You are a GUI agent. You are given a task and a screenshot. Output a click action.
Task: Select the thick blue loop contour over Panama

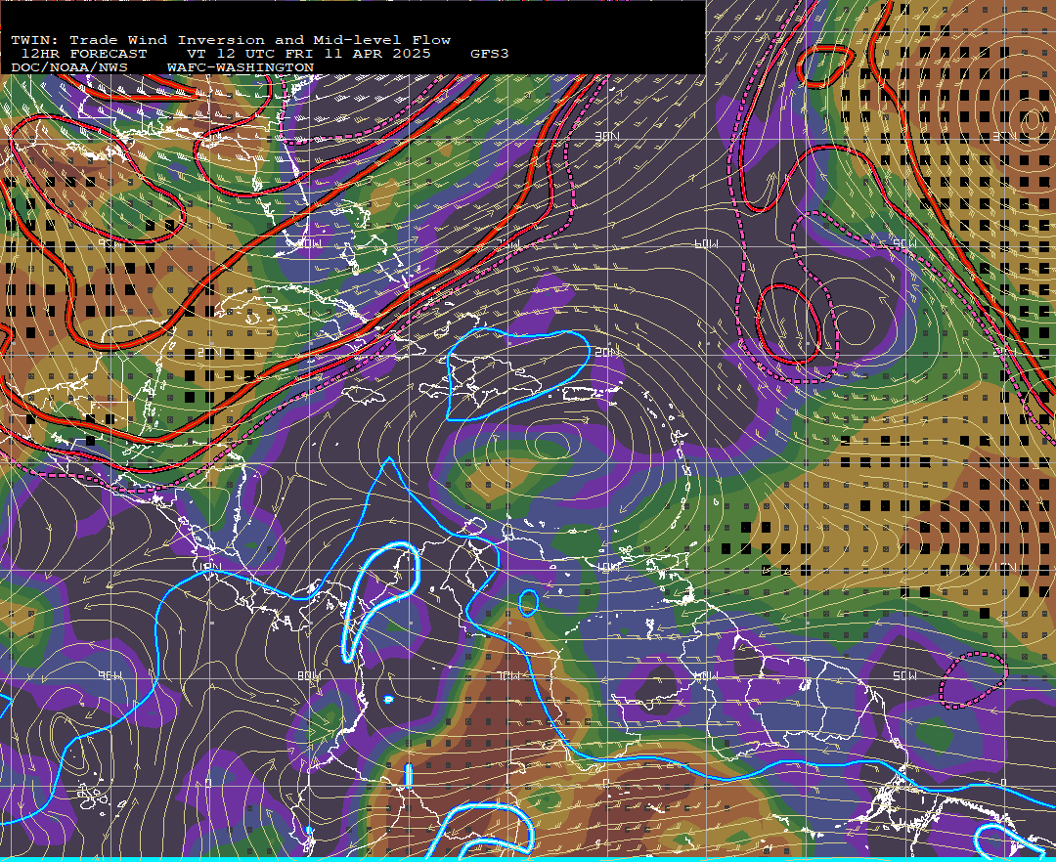[380, 600]
